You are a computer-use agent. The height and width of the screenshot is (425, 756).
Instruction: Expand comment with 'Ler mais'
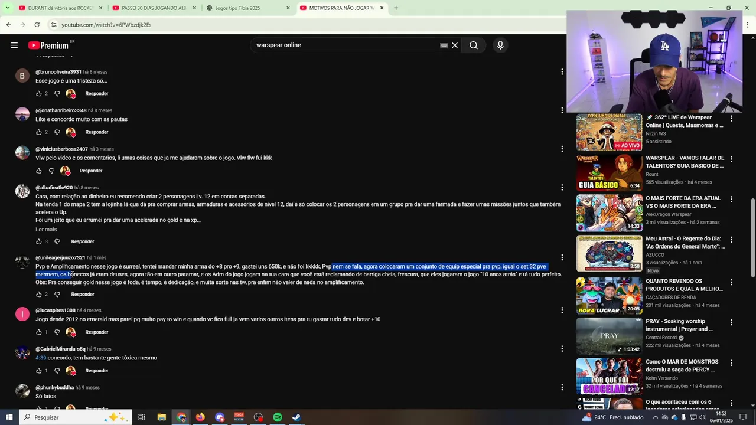click(46, 230)
